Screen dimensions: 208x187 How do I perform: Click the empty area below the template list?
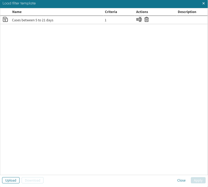104,99
